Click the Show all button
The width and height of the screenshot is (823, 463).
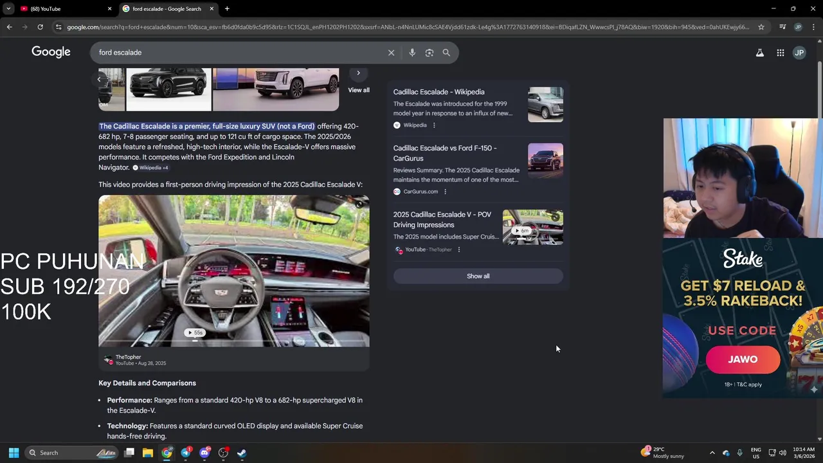click(x=478, y=276)
